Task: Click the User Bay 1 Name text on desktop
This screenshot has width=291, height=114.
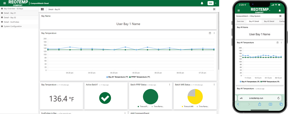Action: 128,24
